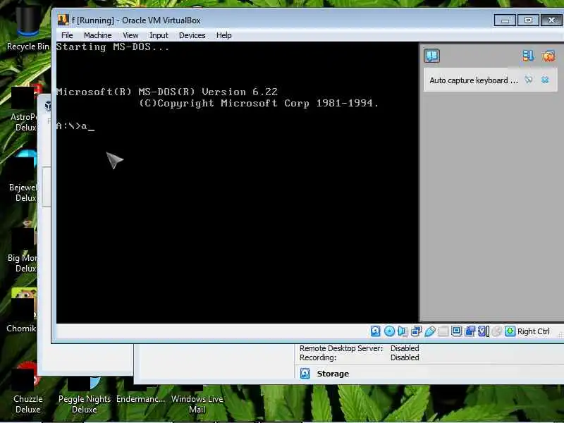
Task: Select the Chomik desktop shortcut
Action: [23, 310]
